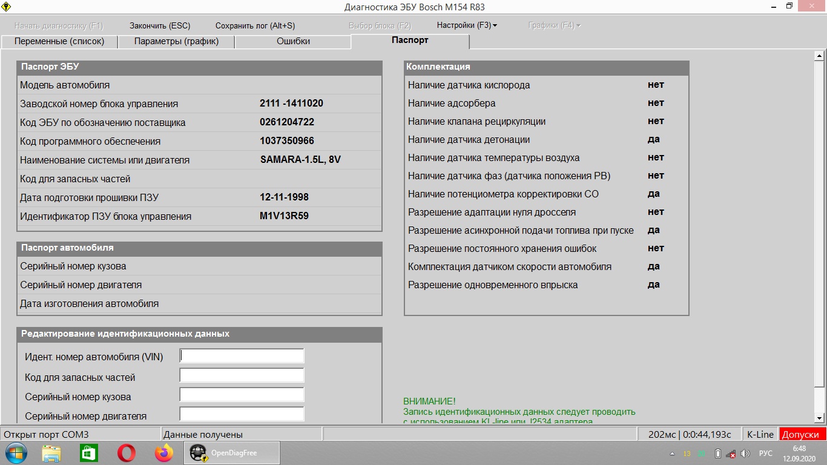Click the app icon in title bar
827x465 pixels.
(8, 7)
